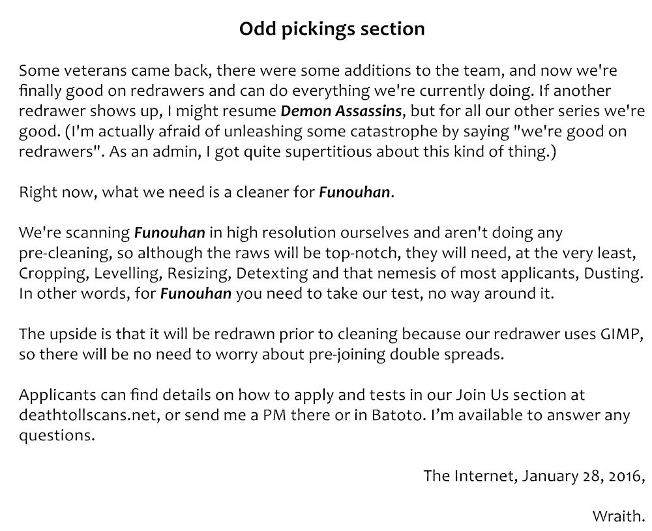Open the deathtollscans.net address
The height and width of the screenshot is (531, 652).
(87, 415)
